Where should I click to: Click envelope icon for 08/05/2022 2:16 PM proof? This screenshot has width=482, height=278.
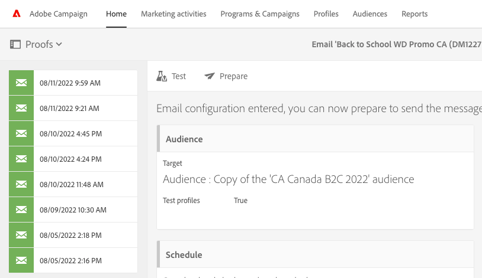(21, 260)
